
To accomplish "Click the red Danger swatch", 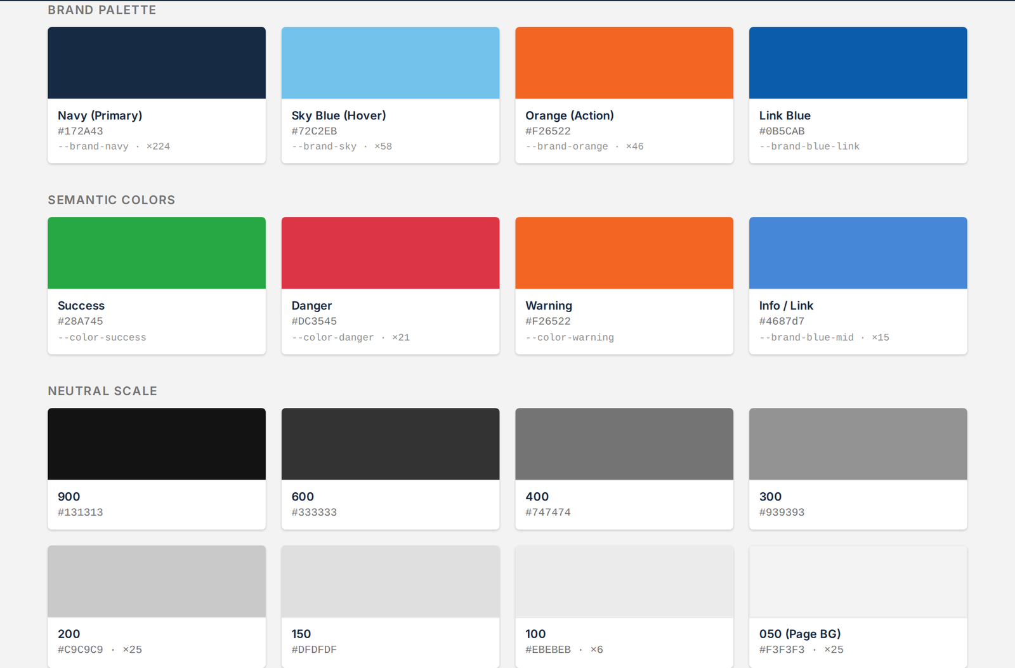I will [x=390, y=253].
